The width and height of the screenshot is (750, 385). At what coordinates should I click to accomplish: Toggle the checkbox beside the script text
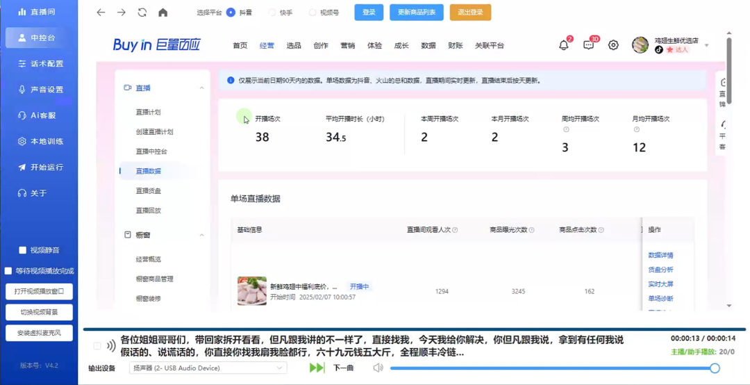(x=97, y=345)
